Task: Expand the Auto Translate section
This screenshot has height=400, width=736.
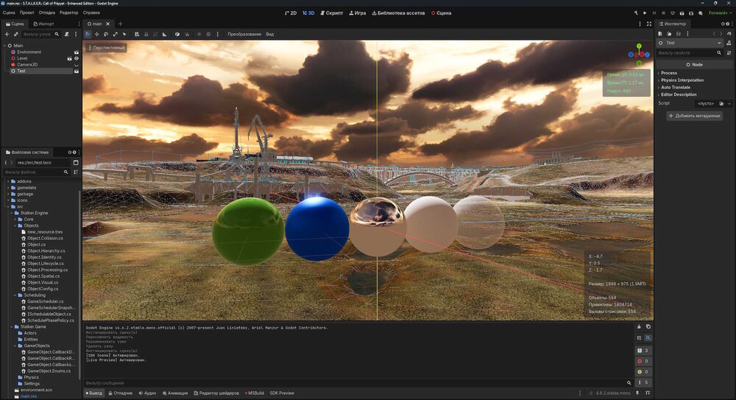Action: 676,88
